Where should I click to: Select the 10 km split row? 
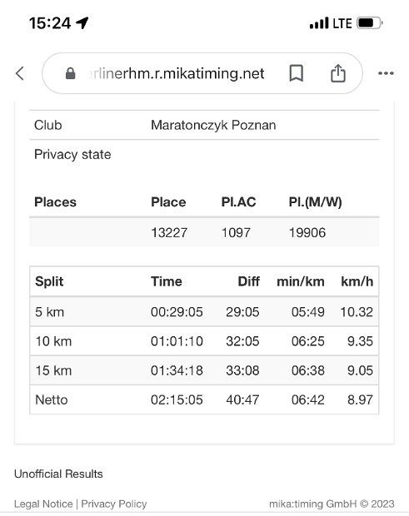tap(204, 341)
